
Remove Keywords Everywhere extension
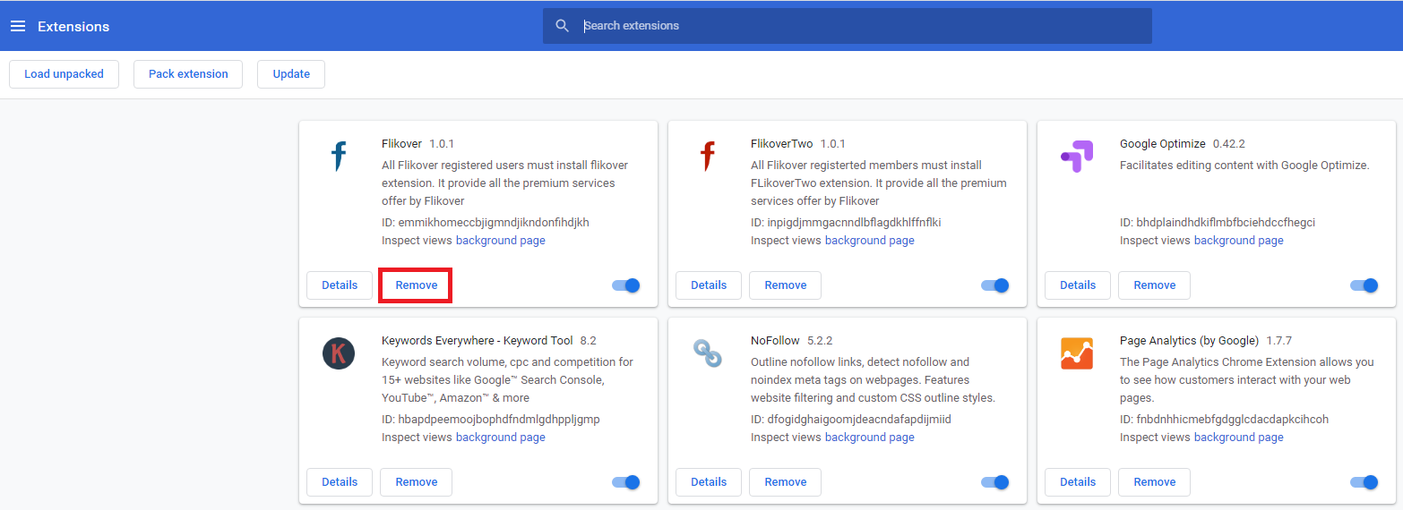coord(417,482)
